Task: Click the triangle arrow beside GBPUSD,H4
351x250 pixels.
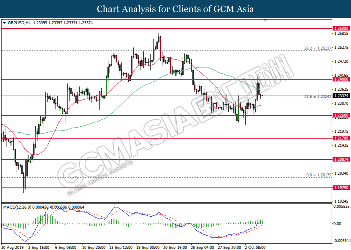Action: coord(4,23)
